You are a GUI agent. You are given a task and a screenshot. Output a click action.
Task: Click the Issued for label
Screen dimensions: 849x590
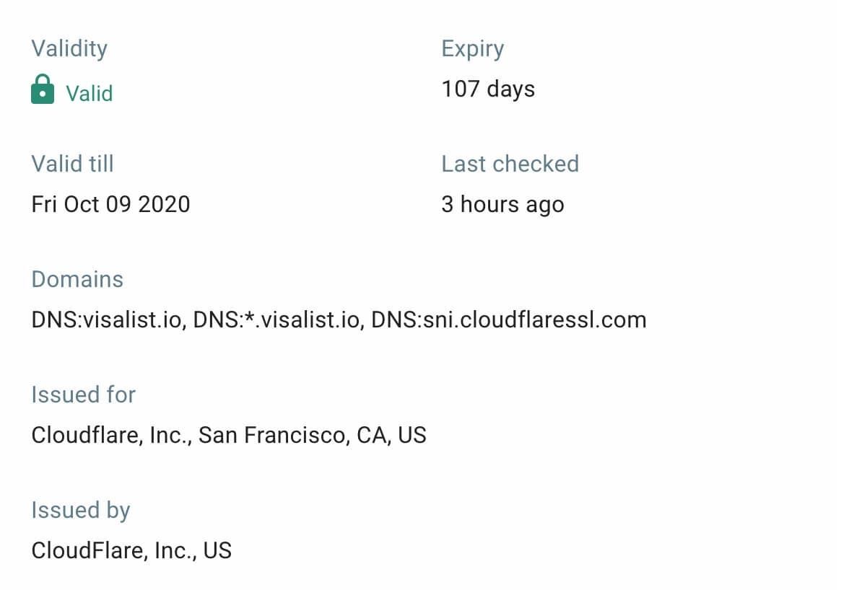(84, 395)
